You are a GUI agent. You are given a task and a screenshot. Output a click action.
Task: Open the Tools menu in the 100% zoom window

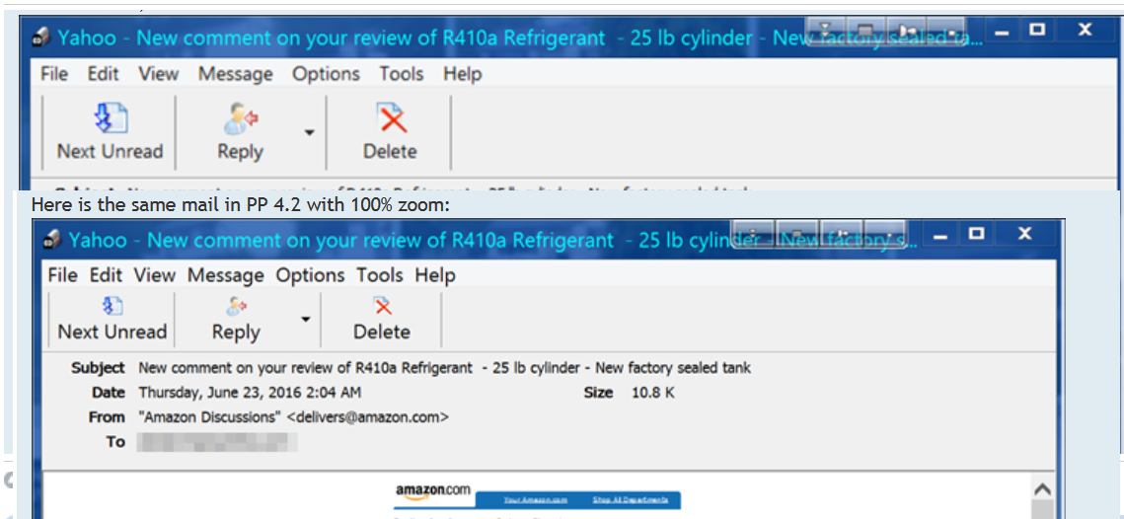coord(381,275)
